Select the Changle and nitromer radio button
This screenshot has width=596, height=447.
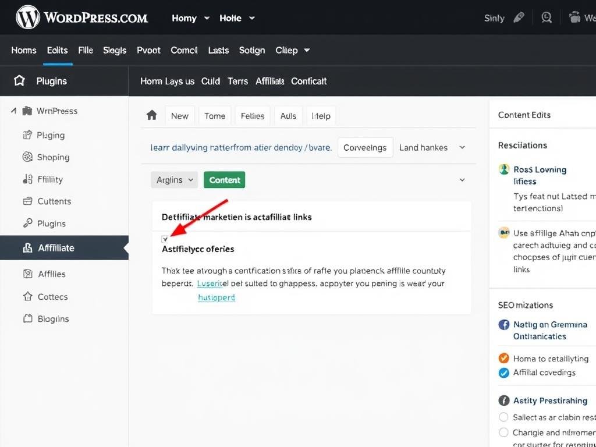pyautogui.click(x=503, y=432)
